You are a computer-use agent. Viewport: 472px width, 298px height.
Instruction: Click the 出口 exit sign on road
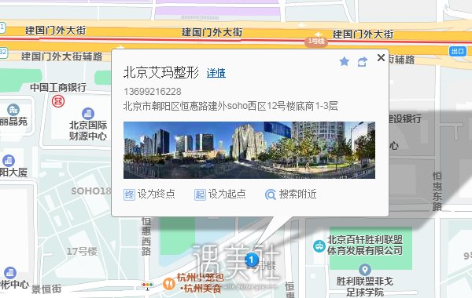(x=458, y=51)
